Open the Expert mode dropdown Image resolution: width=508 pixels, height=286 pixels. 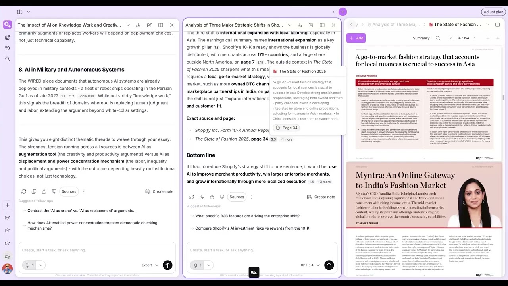click(x=150, y=265)
